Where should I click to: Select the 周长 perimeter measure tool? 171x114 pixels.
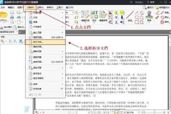(165, 17)
